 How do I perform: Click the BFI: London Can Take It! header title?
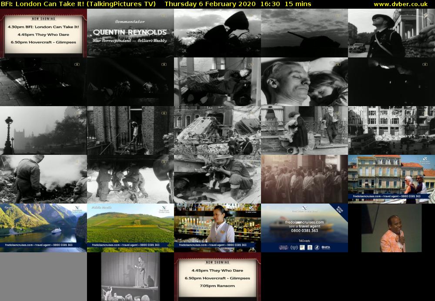tap(78, 4)
